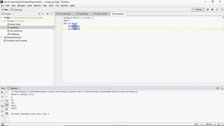Toggle tool window buttons in status bar corner
Image resolution: width=224 pixels, height=126 pixels.
point(2,124)
